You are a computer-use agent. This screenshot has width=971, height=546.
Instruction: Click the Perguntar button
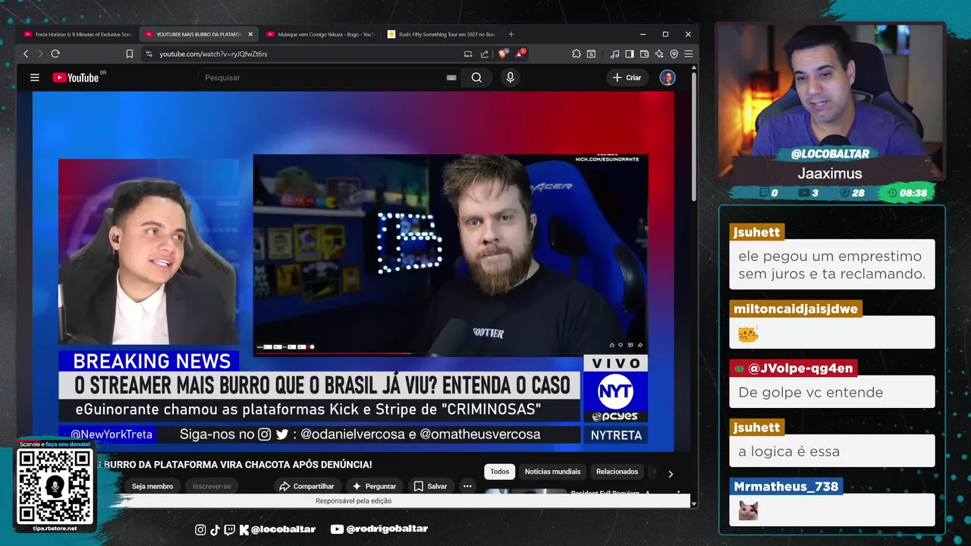tap(374, 486)
